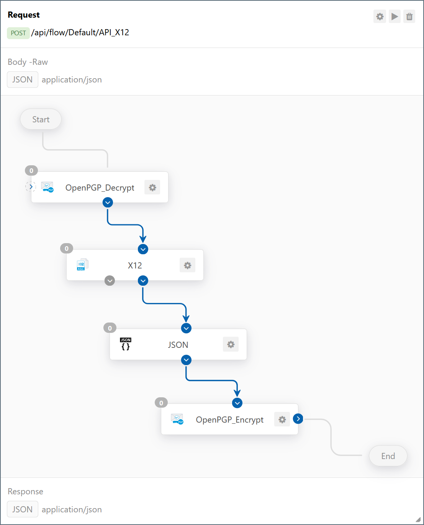Image resolution: width=424 pixels, height=525 pixels.
Task: Select the dashed input port on OpenPGP_Decrypt
Action: tap(31, 187)
